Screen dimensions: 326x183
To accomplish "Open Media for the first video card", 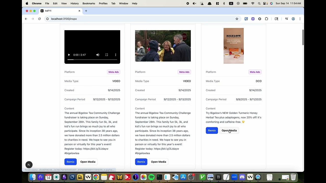I will (88, 162).
